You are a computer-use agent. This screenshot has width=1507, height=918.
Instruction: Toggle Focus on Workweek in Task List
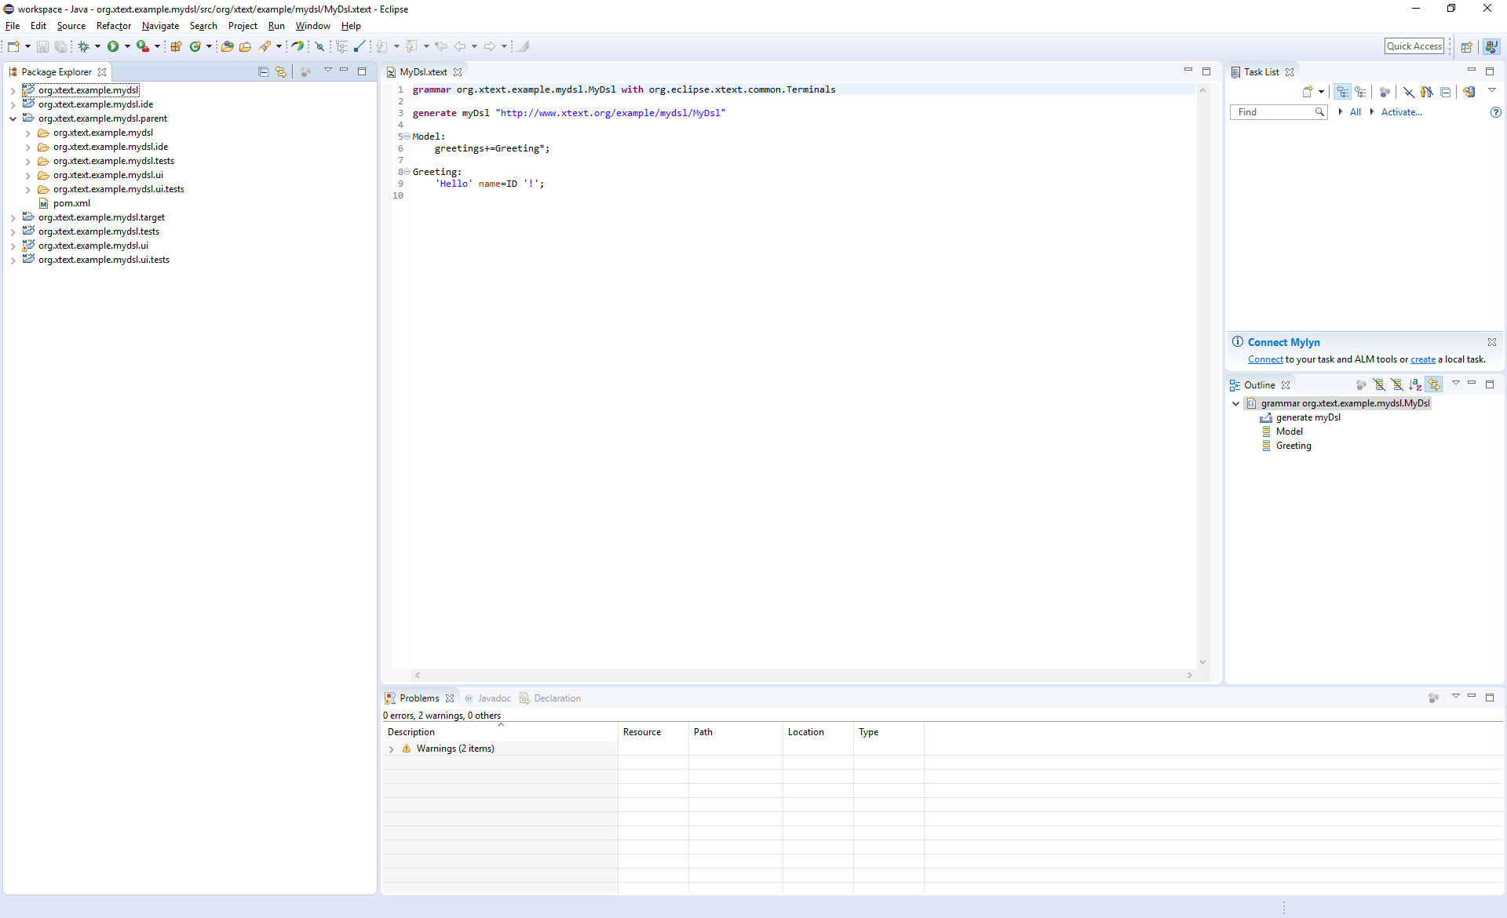click(x=1385, y=92)
